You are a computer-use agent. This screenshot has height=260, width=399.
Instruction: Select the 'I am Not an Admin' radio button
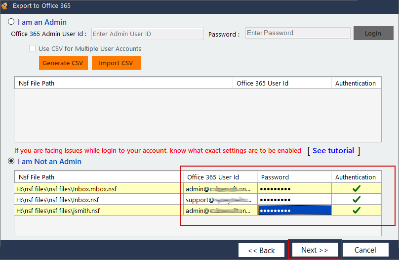point(11,161)
